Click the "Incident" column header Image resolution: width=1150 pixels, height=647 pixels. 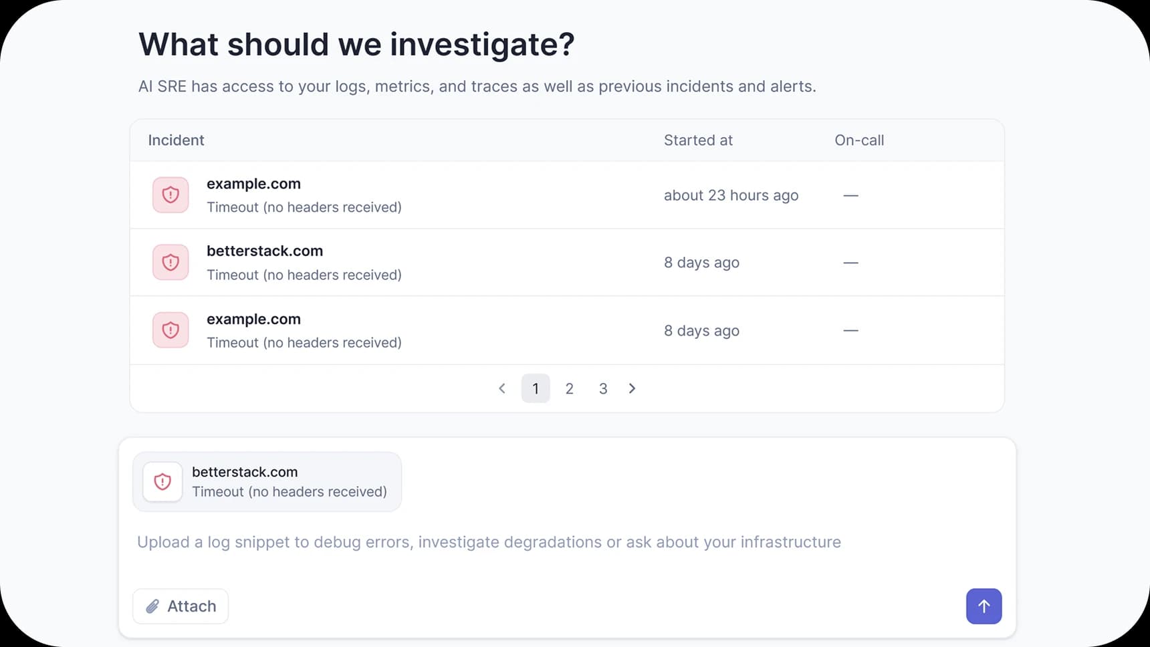coord(176,140)
